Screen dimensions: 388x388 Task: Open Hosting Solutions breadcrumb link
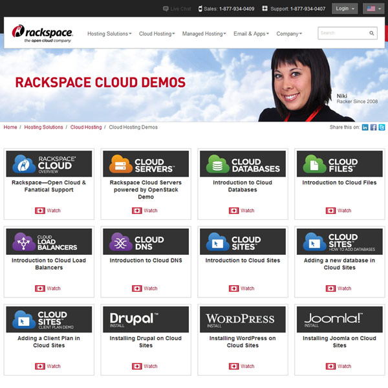[x=43, y=127]
